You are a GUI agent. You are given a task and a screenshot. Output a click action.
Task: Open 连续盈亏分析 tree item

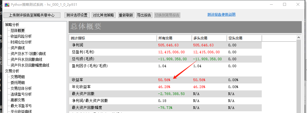click(x=21, y=94)
